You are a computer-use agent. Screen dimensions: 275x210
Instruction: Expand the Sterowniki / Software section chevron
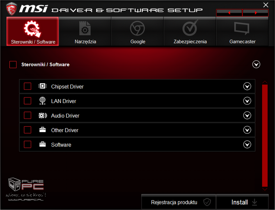[256, 64]
